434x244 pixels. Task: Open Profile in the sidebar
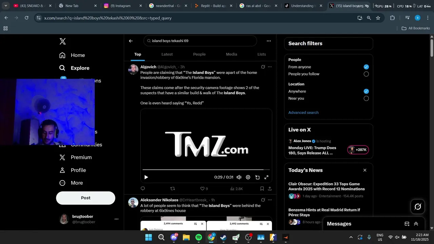tap(73, 170)
